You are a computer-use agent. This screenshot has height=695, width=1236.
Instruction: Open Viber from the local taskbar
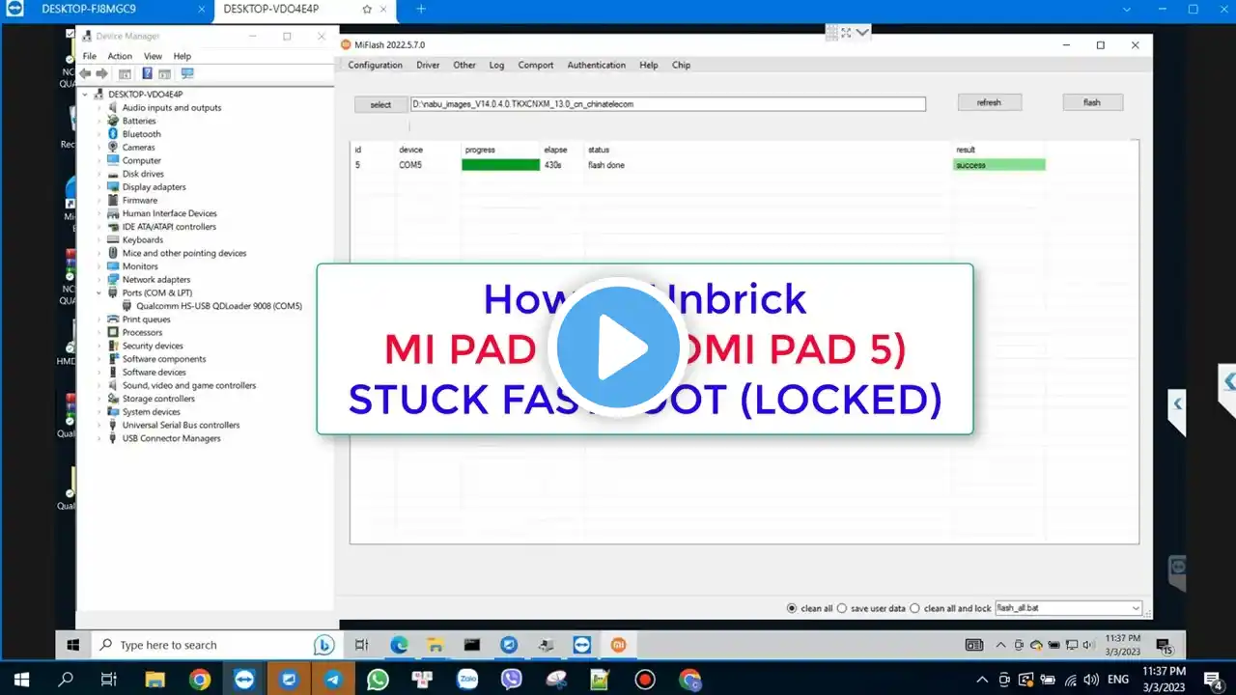[x=512, y=680]
